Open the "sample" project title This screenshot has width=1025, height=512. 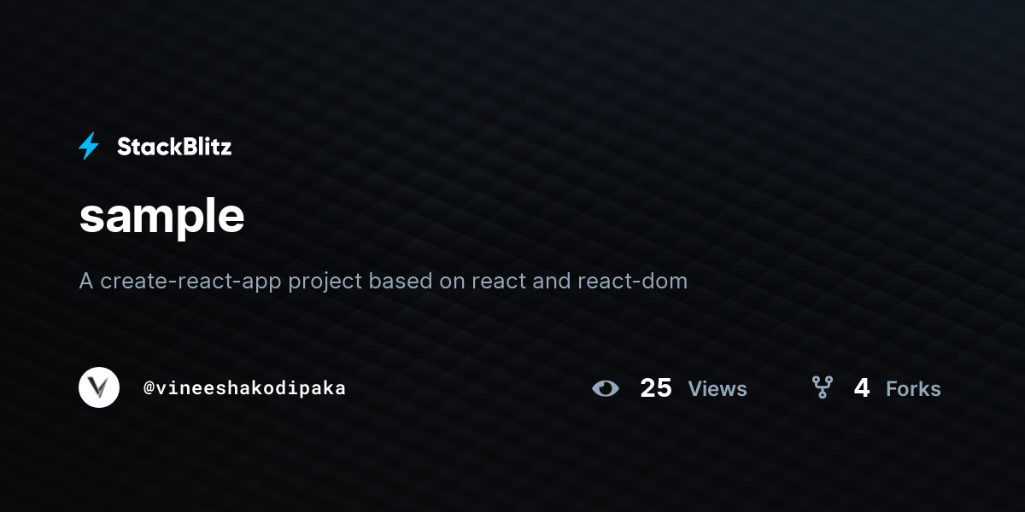click(x=162, y=218)
